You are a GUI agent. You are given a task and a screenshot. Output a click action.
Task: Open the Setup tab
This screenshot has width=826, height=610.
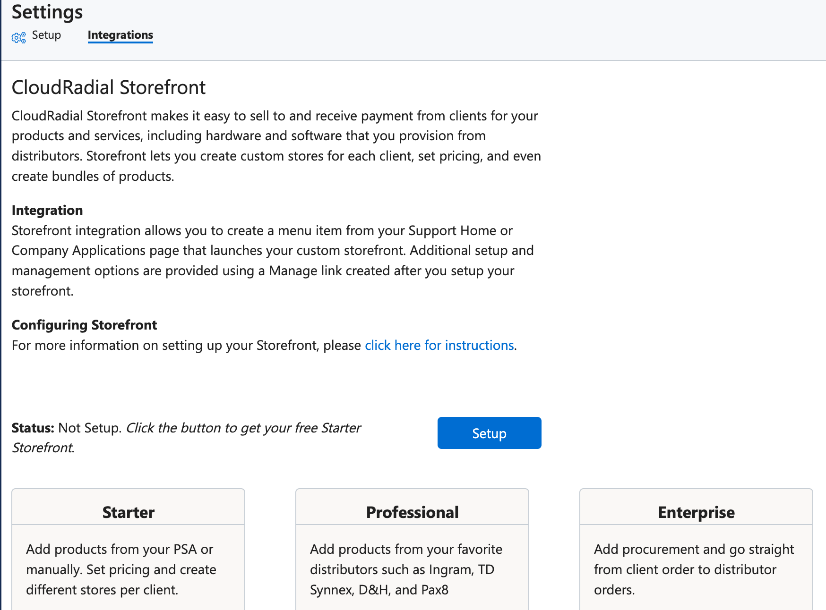(46, 35)
